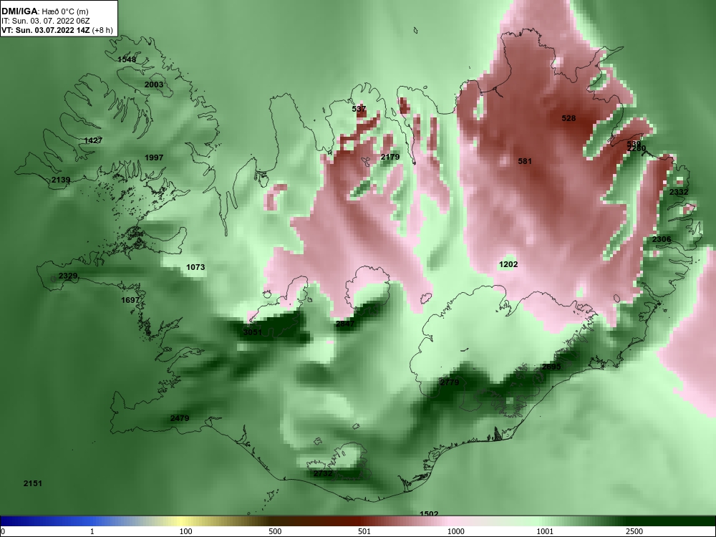Screen dimensions: 716x537
Task: Select the 1427 height label
Action: [x=93, y=140]
